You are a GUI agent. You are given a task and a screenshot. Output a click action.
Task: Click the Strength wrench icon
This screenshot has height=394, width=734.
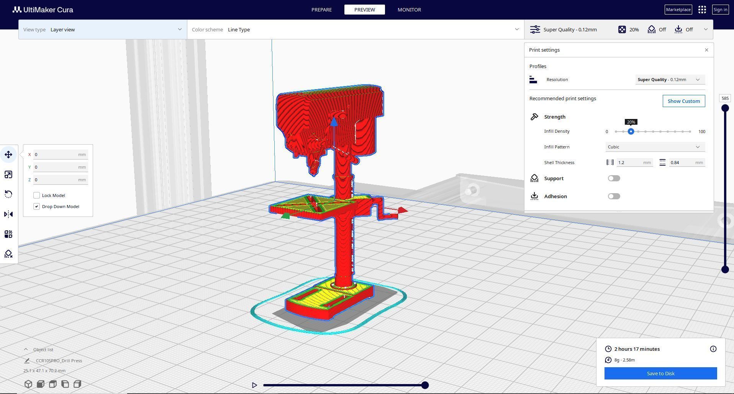coord(534,117)
